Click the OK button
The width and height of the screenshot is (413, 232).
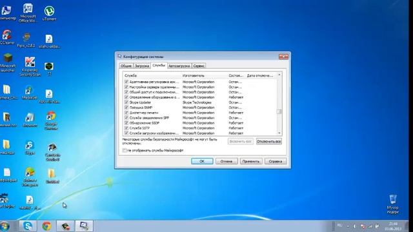(x=202, y=161)
